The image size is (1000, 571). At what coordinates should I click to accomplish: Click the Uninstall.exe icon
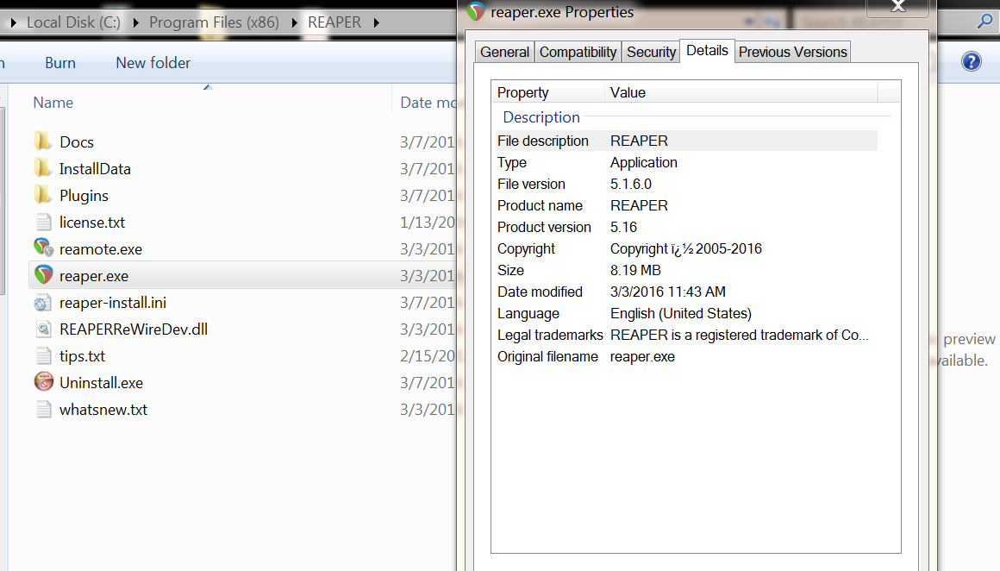[x=43, y=381]
